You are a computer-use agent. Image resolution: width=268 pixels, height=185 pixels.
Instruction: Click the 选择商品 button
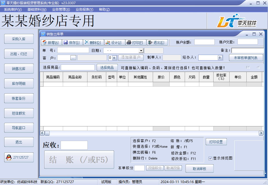[107, 68]
